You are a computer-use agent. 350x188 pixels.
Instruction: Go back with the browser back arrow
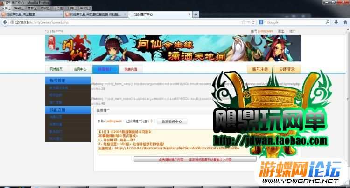tap(5, 22)
